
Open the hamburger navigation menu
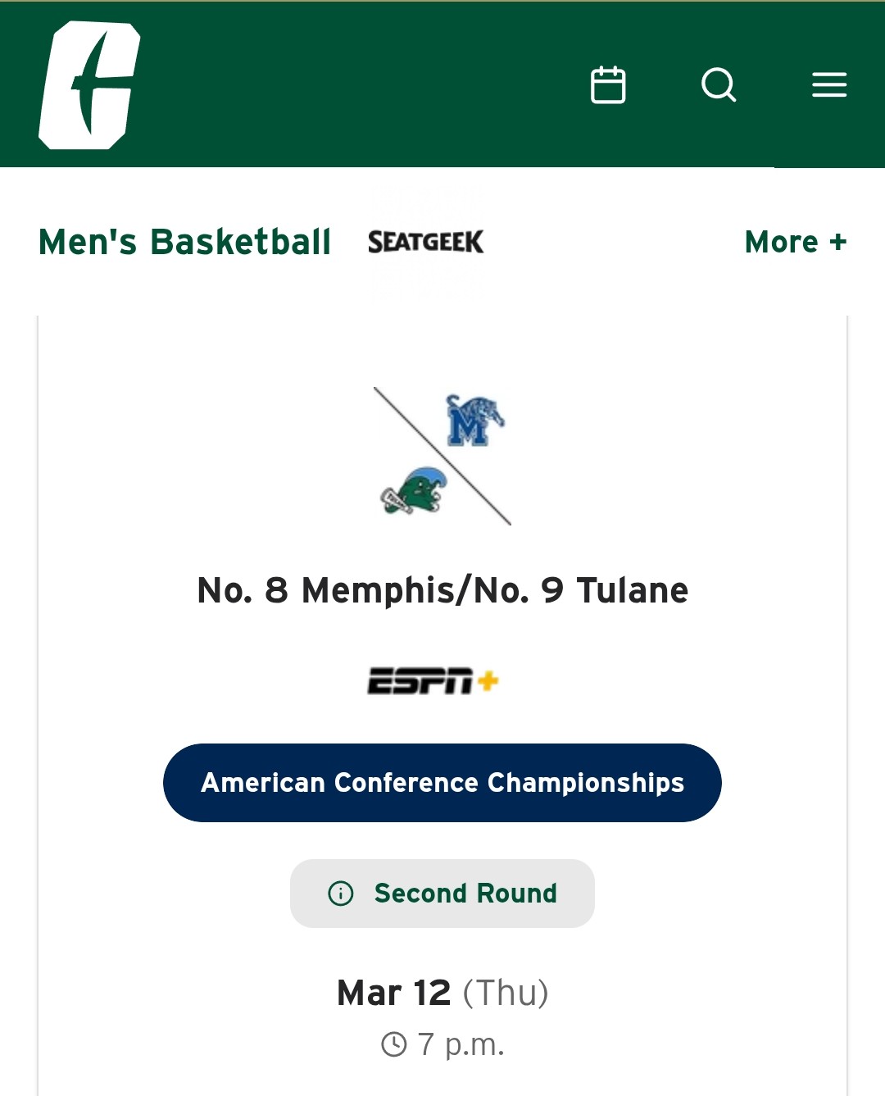(x=829, y=85)
